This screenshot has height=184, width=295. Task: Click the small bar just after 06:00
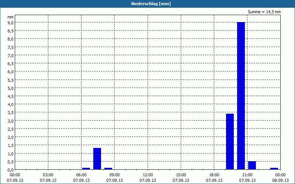(86, 169)
